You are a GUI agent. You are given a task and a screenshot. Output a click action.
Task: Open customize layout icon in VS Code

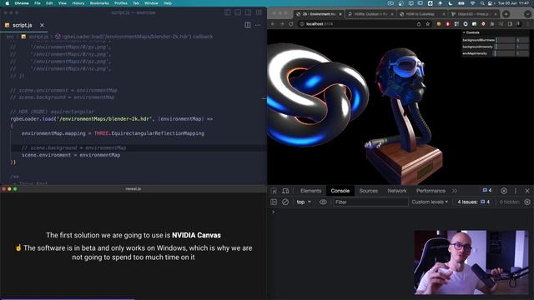[x=259, y=12]
